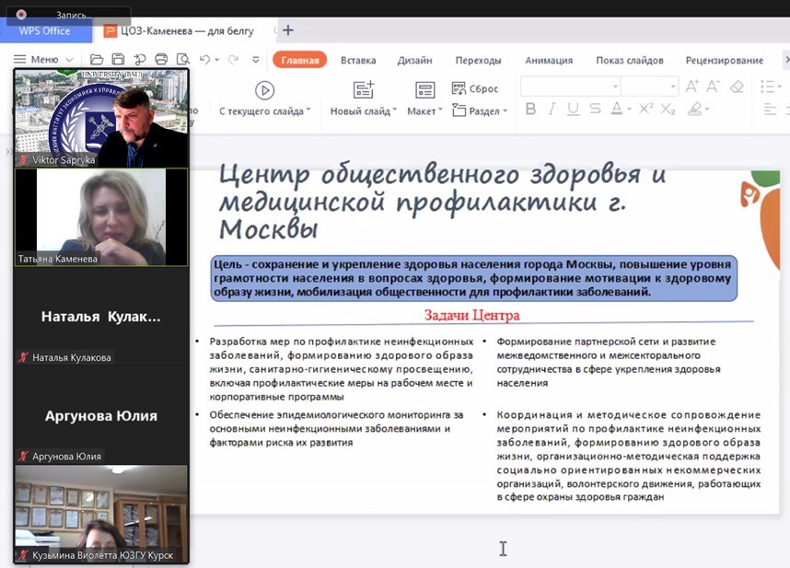This screenshot has width=790, height=568.
Task: Expand the font size dropdown
Action: point(673,87)
